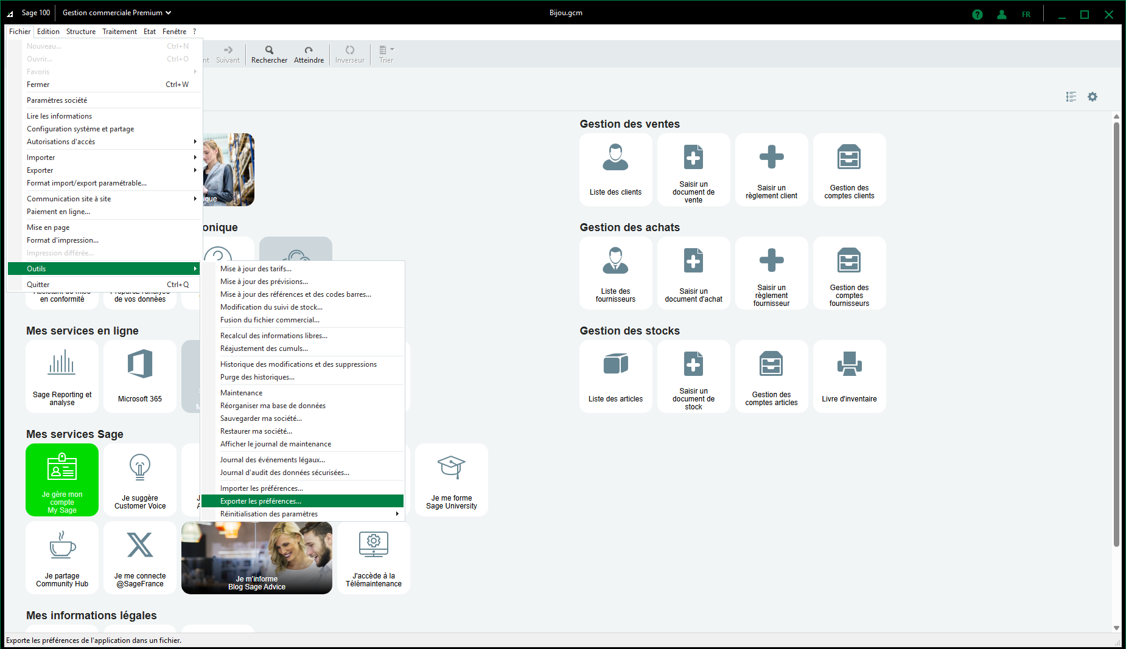Choose Quitter in Fichier menu

point(105,285)
